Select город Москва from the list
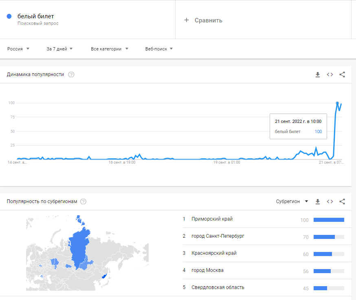Screen dimensions: 356x300 207,270
